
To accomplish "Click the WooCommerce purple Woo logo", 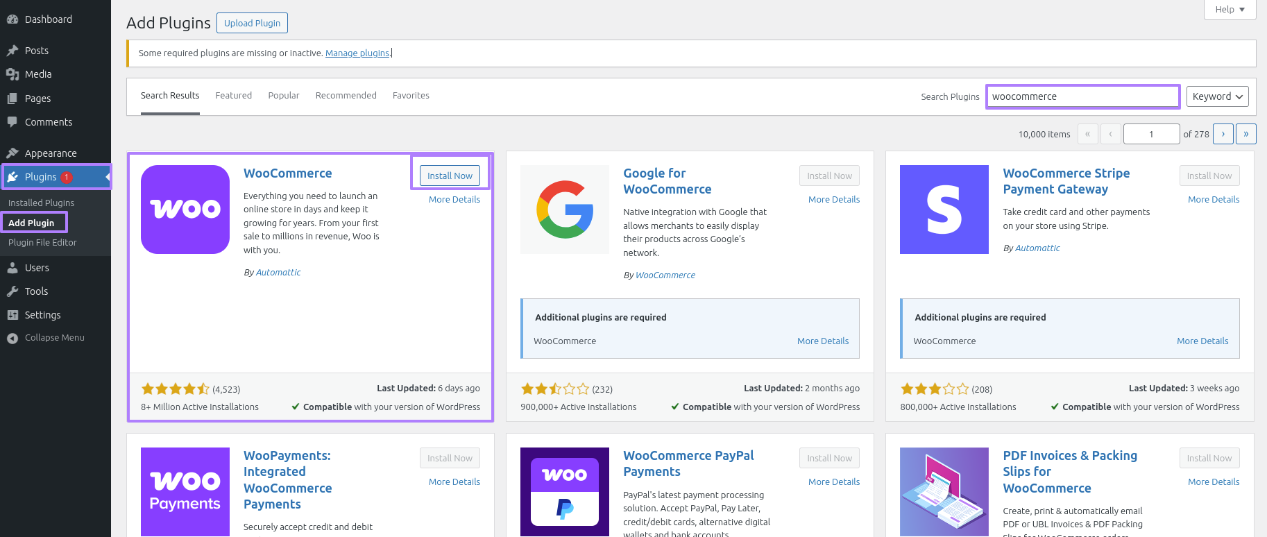I will pyautogui.click(x=185, y=210).
